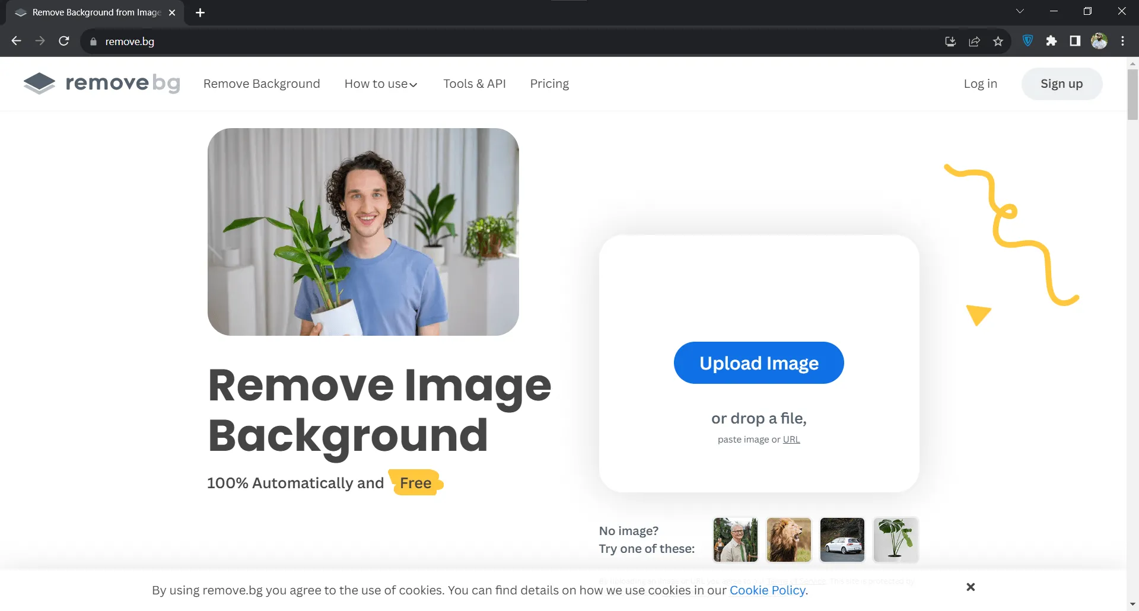Open the browser side panel icon
1139x611 pixels.
(1075, 41)
